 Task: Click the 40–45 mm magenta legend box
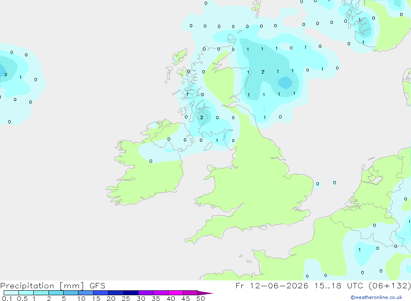[x=175, y=293]
